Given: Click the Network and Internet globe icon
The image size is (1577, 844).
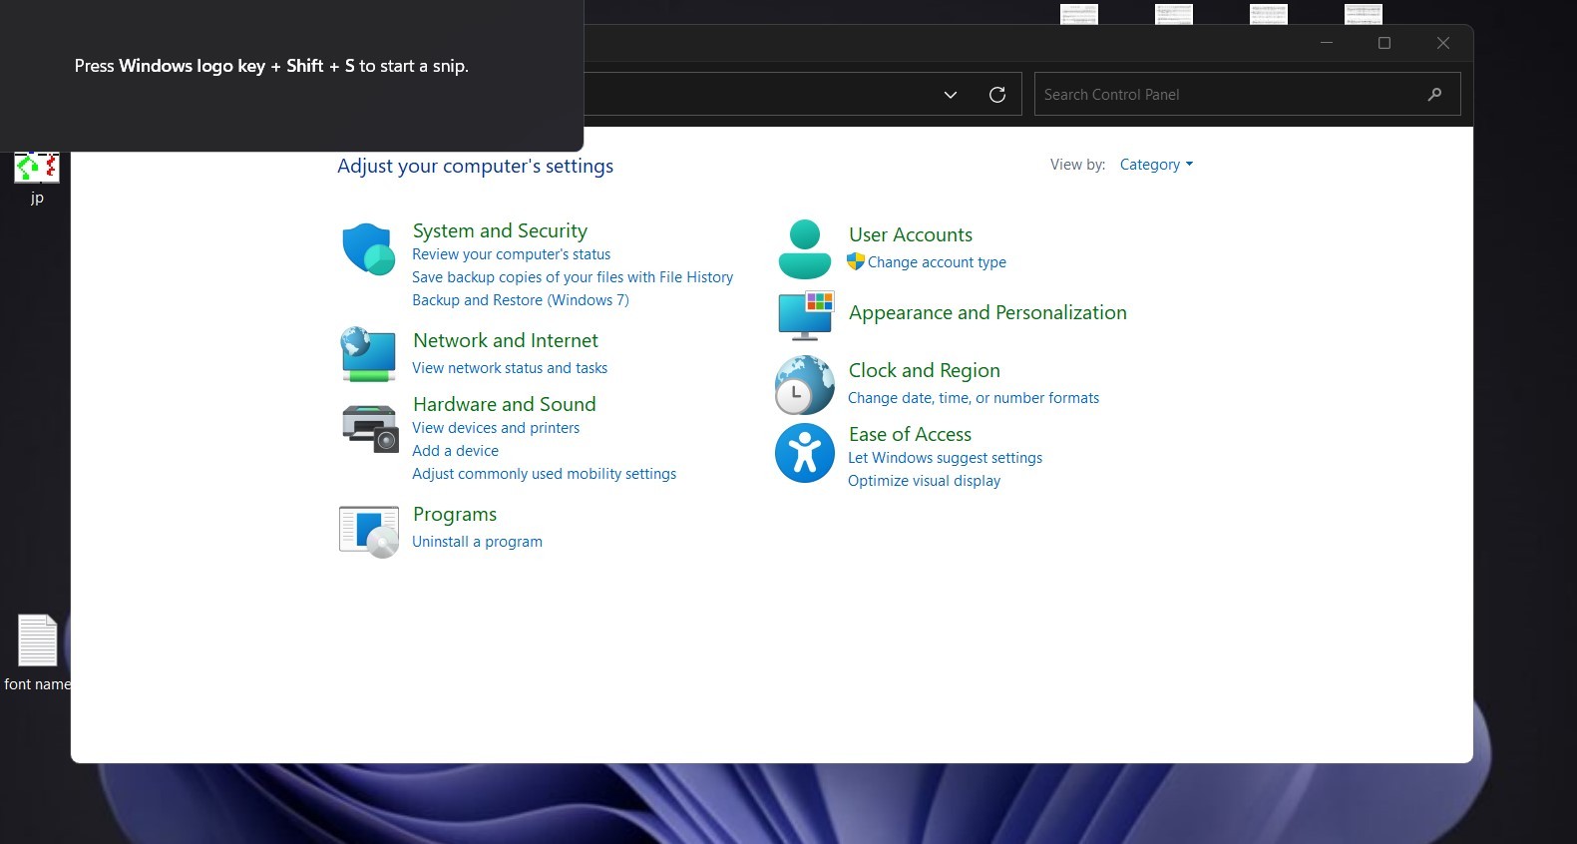Looking at the screenshot, I should [x=369, y=354].
